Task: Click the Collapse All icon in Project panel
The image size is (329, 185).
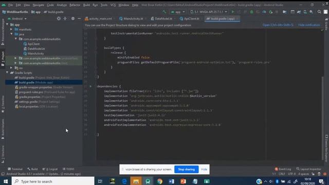Action: 65,18
